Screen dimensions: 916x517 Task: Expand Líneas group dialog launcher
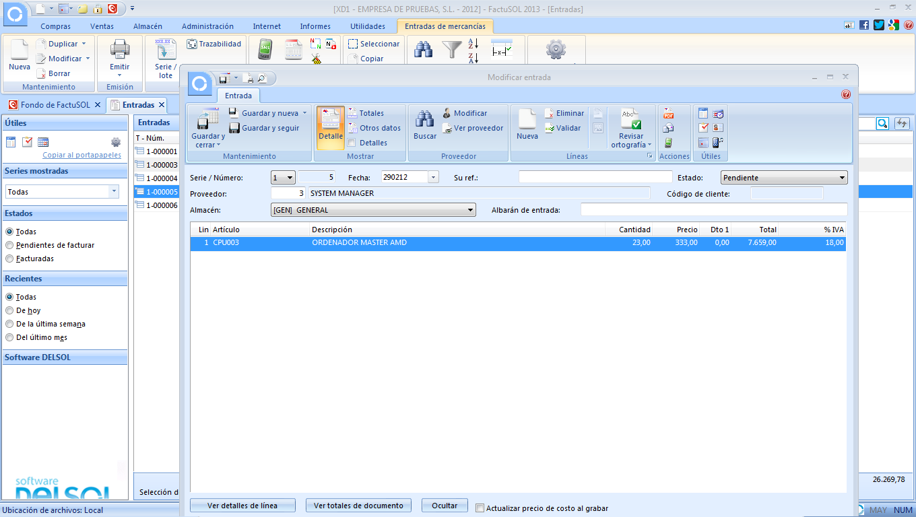point(650,156)
